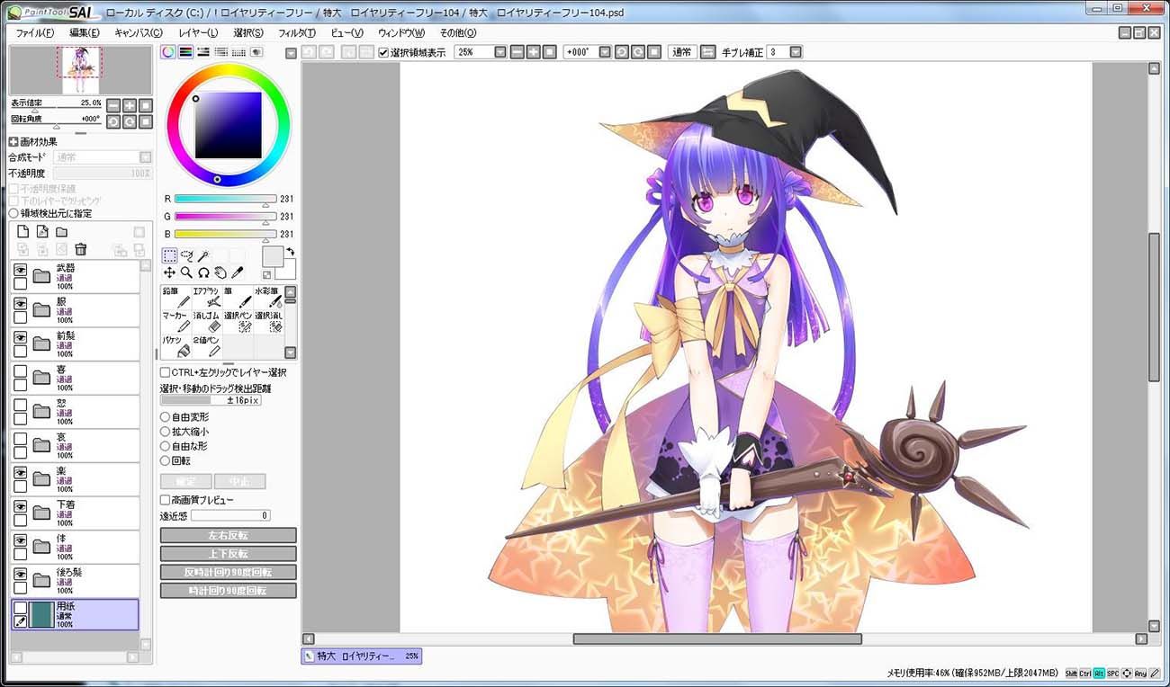Show the 喜 layer folder

coord(20,370)
